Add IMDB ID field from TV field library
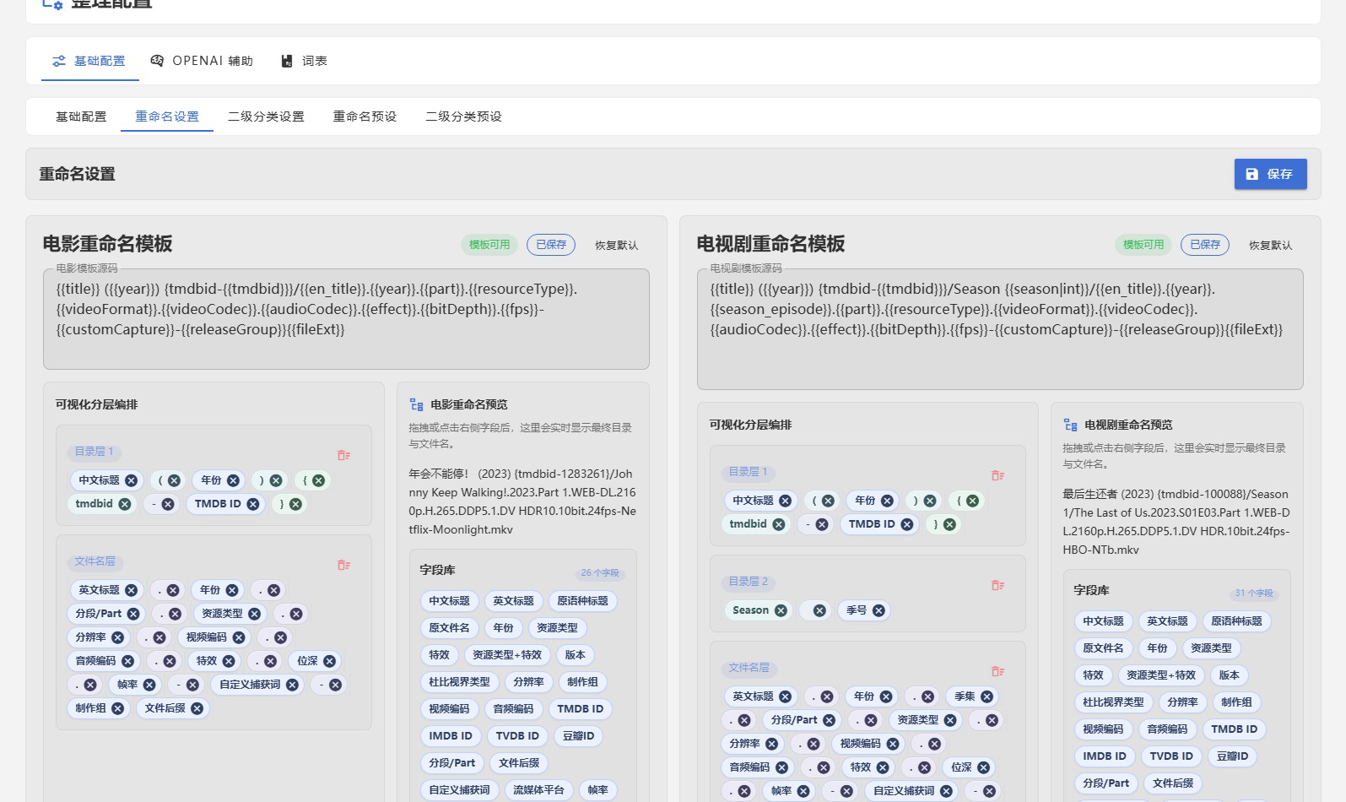The width and height of the screenshot is (1346, 802). point(1104,756)
